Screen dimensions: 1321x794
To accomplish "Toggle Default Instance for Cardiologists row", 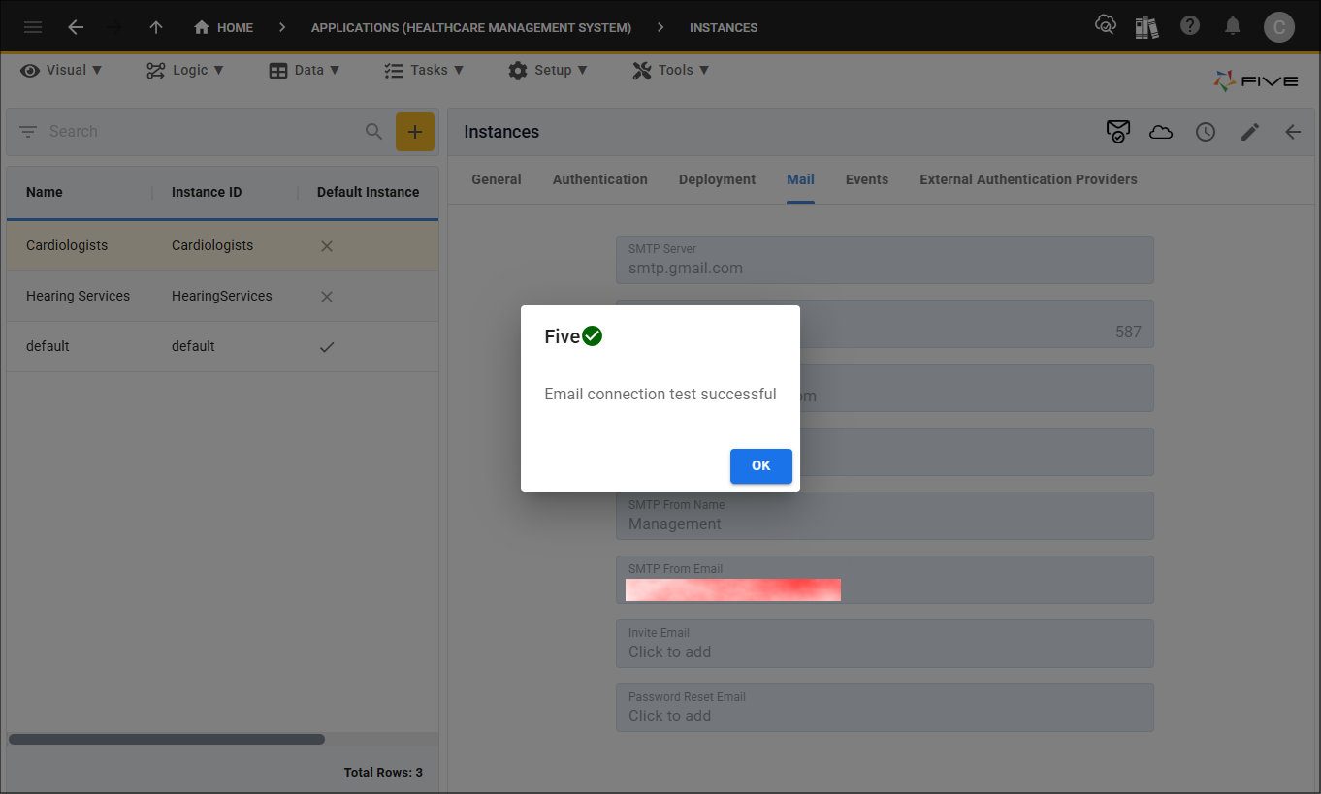I will point(327,246).
